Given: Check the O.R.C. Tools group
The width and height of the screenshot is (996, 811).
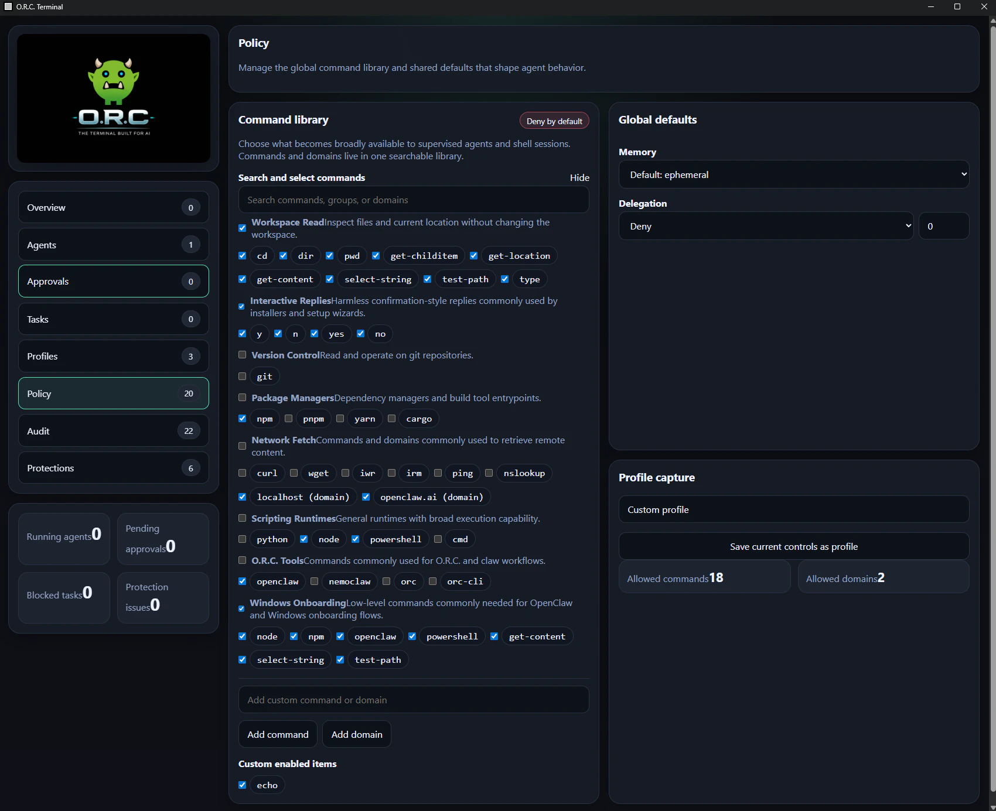Looking at the screenshot, I should click(243, 560).
